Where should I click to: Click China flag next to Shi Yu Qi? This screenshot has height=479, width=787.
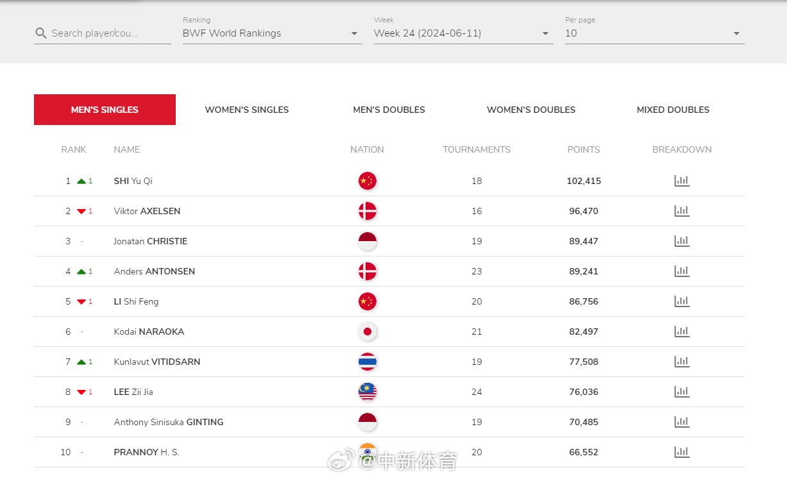368,181
